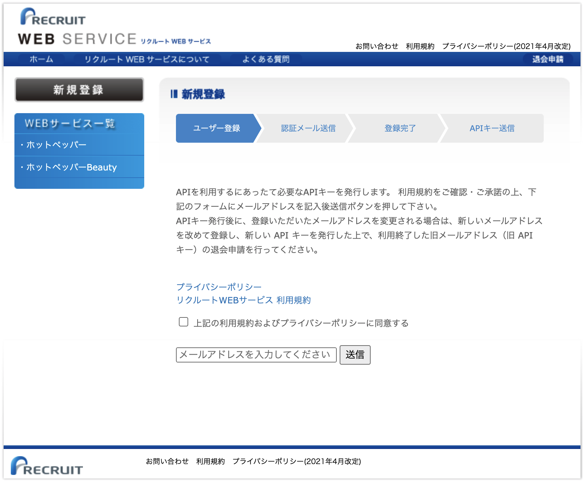The width and height of the screenshot is (587, 485).
Task: Open the ホーム navigation tab
Action: point(41,59)
